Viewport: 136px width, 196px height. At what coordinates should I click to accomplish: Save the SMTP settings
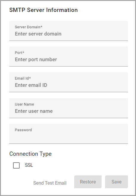116,182
